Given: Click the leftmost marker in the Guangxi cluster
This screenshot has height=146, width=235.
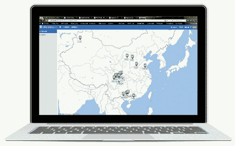Looking at the screenshot, I should 123,93.
